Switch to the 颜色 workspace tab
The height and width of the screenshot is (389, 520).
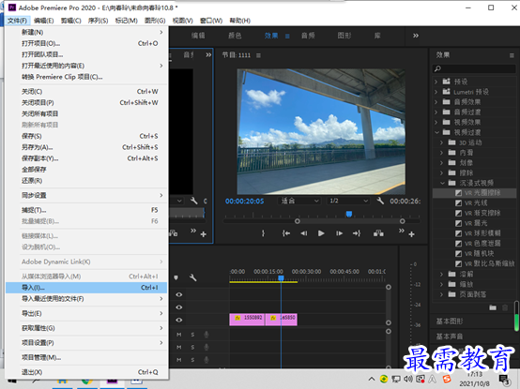click(235, 36)
